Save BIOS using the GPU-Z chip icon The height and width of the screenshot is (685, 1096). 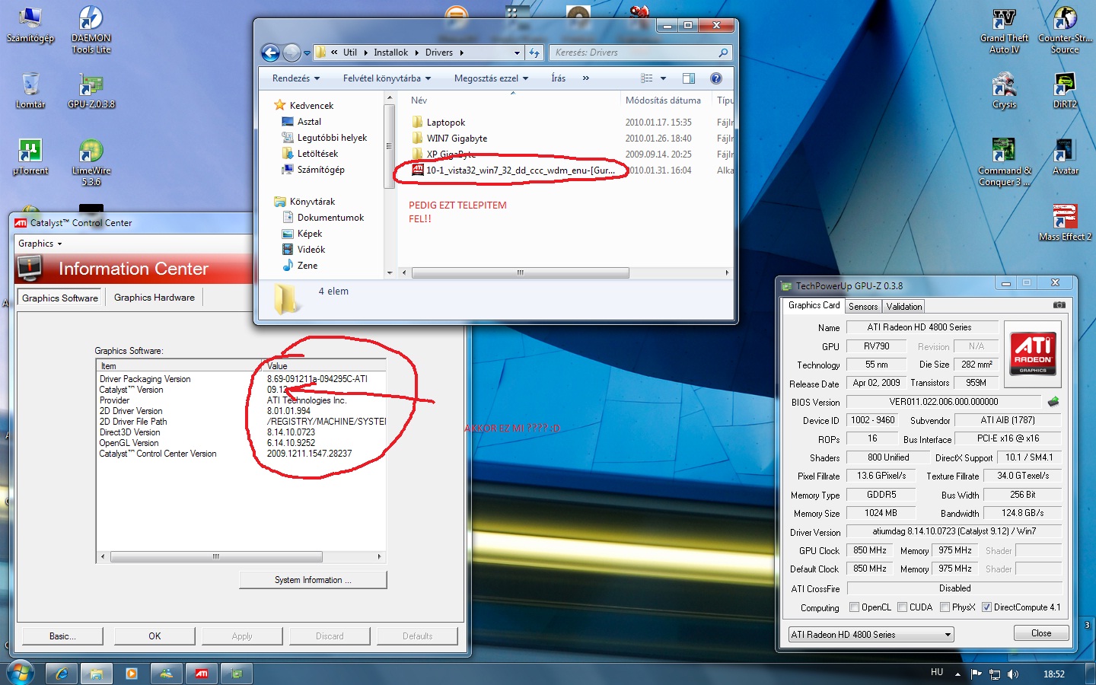click(1053, 401)
